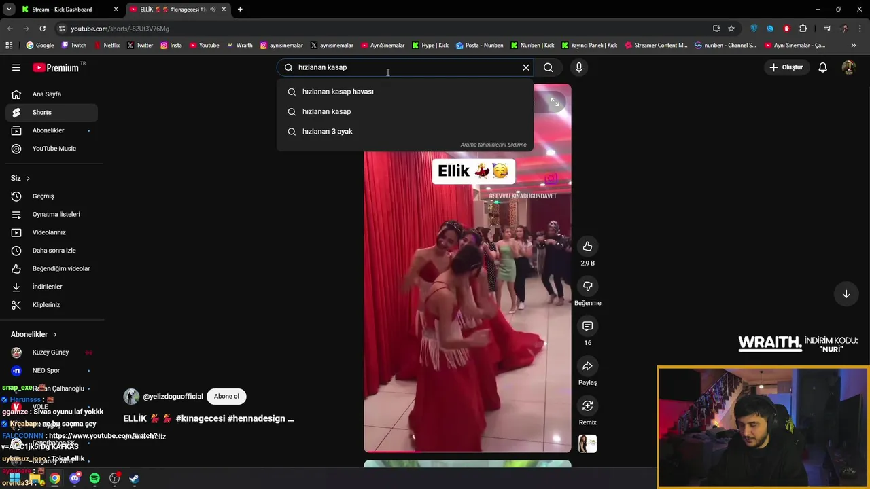Open Spotify from the taskbar
Viewport: 870px width, 489px height.
coord(94,478)
